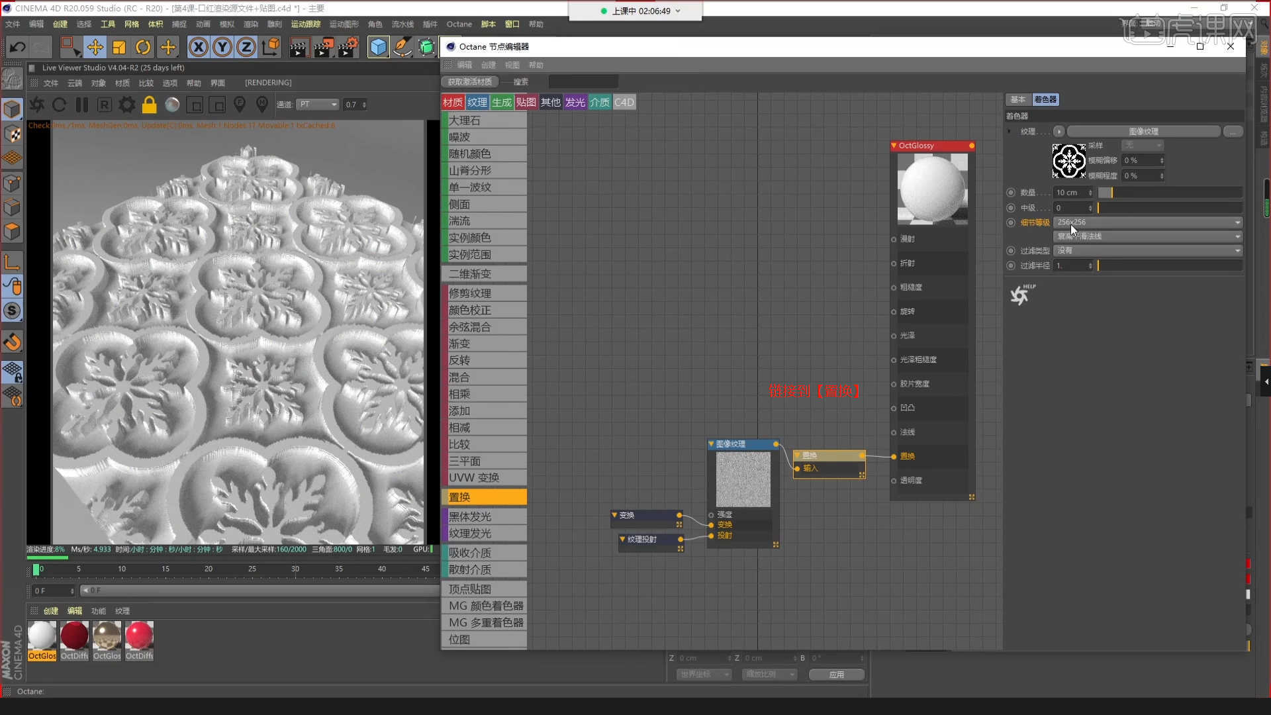Activate the Scale tool
1271x715 pixels.
pyautogui.click(x=119, y=47)
